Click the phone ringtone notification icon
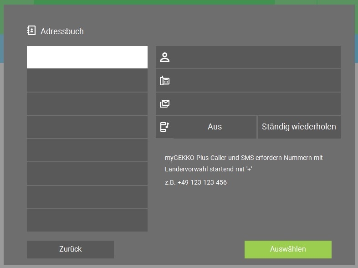The image size is (358, 268). click(x=164, y=127)
